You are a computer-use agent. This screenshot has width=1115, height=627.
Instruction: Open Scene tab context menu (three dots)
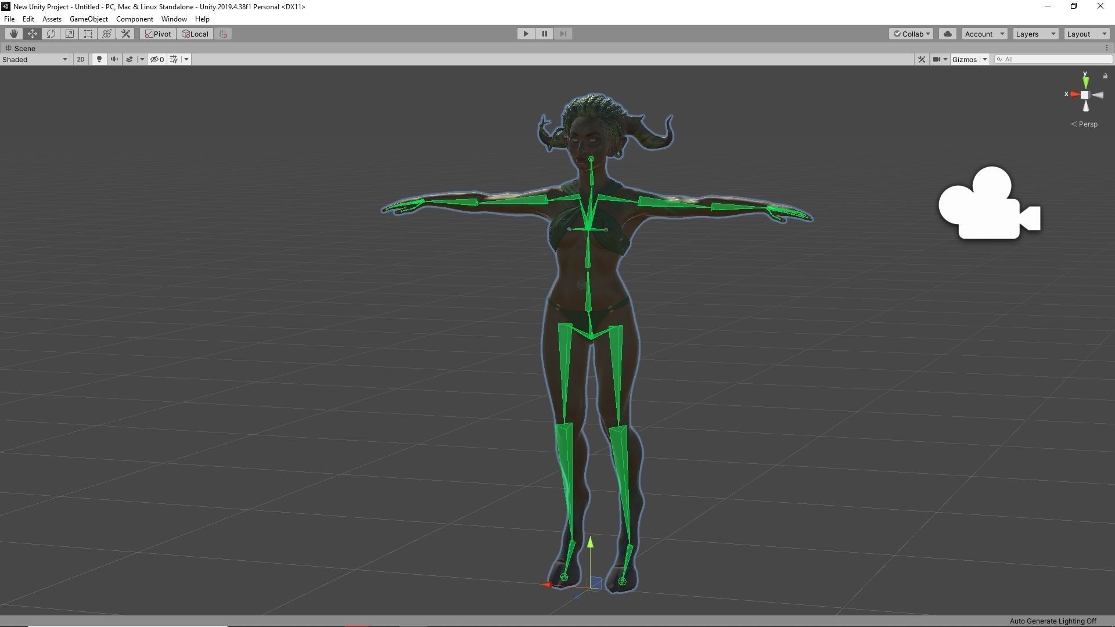point(1106,48)
